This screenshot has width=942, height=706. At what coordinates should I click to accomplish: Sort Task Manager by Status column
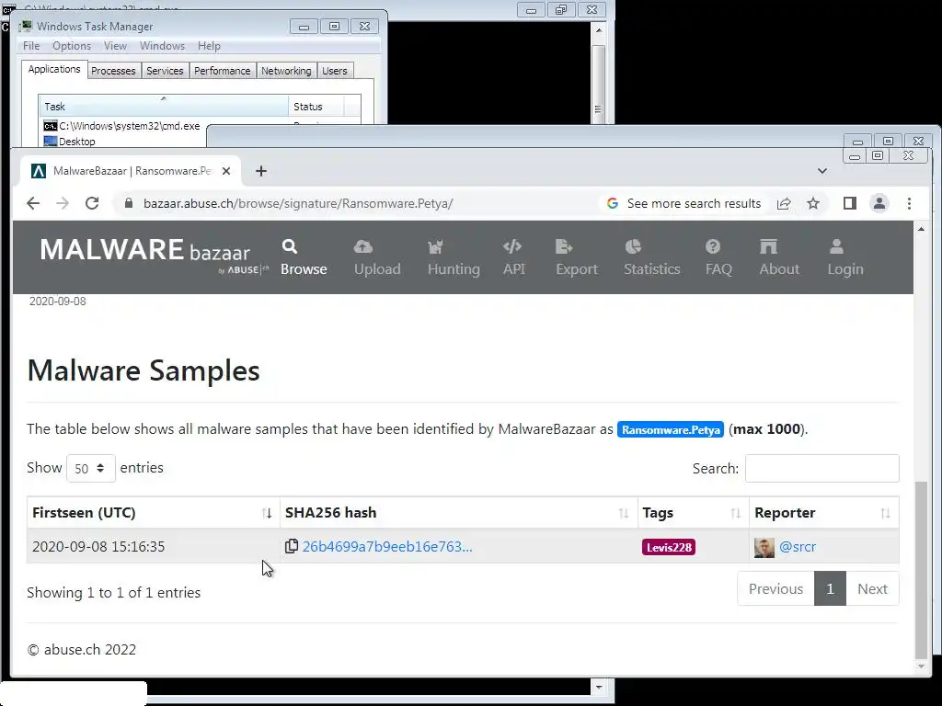(316, 107)
